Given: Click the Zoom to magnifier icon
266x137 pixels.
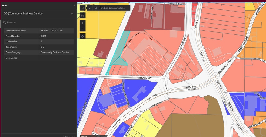Looking at the screenshot, I should (5, 22).
